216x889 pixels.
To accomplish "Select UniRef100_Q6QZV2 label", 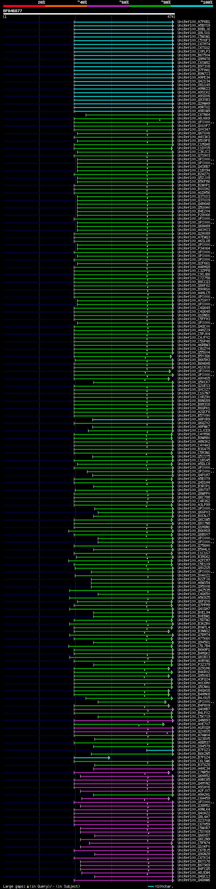I will click(x=194, y=423).
